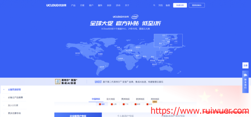Screen dimensions: 251x117
Task: Select the 上海 city option
Action: pos(113,104)
